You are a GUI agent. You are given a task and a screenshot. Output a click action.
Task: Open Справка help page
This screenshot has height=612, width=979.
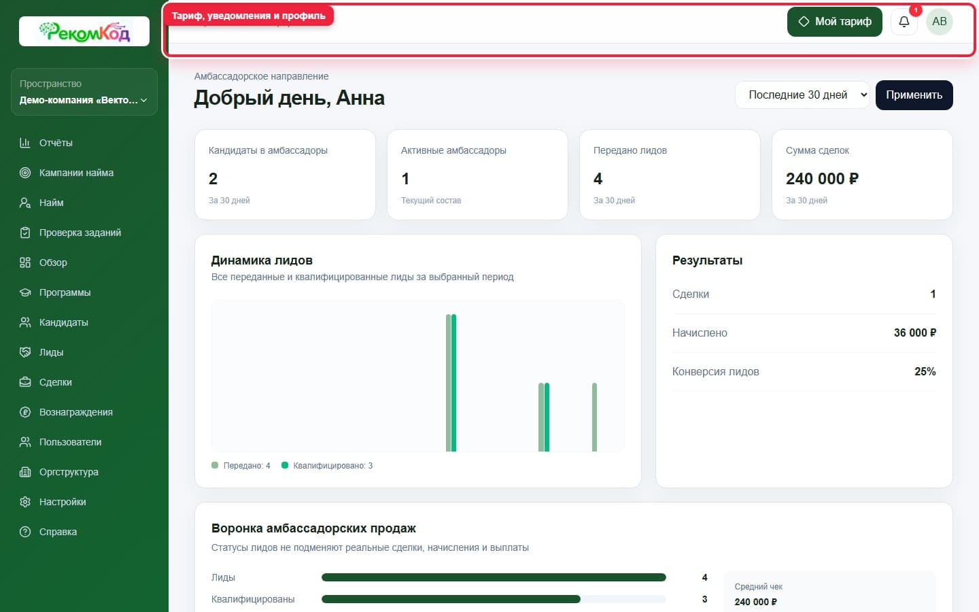[x=84, y=532]
